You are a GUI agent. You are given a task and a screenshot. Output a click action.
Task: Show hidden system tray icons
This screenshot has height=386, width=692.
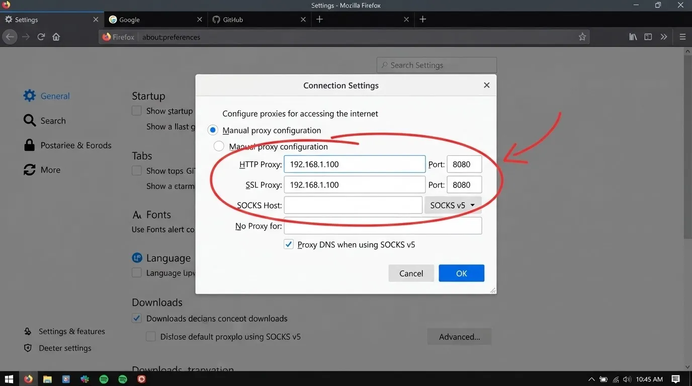point(591,379)
